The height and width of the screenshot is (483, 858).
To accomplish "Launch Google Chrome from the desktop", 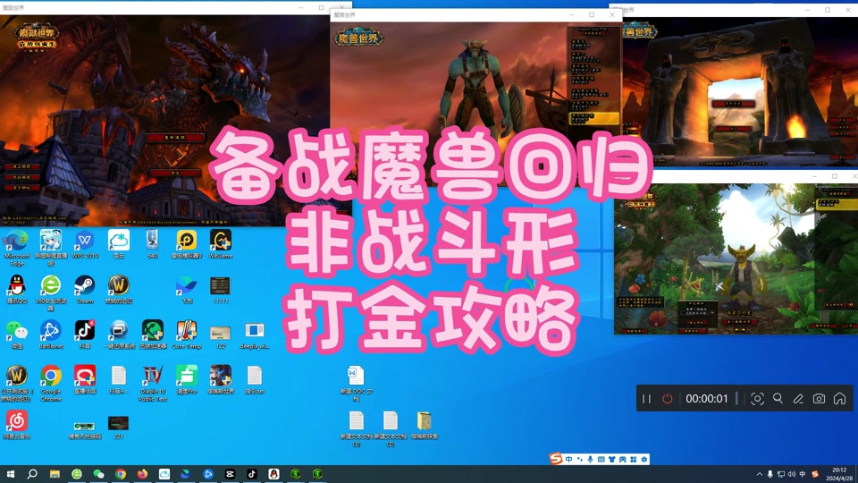I will click(50, 384).
